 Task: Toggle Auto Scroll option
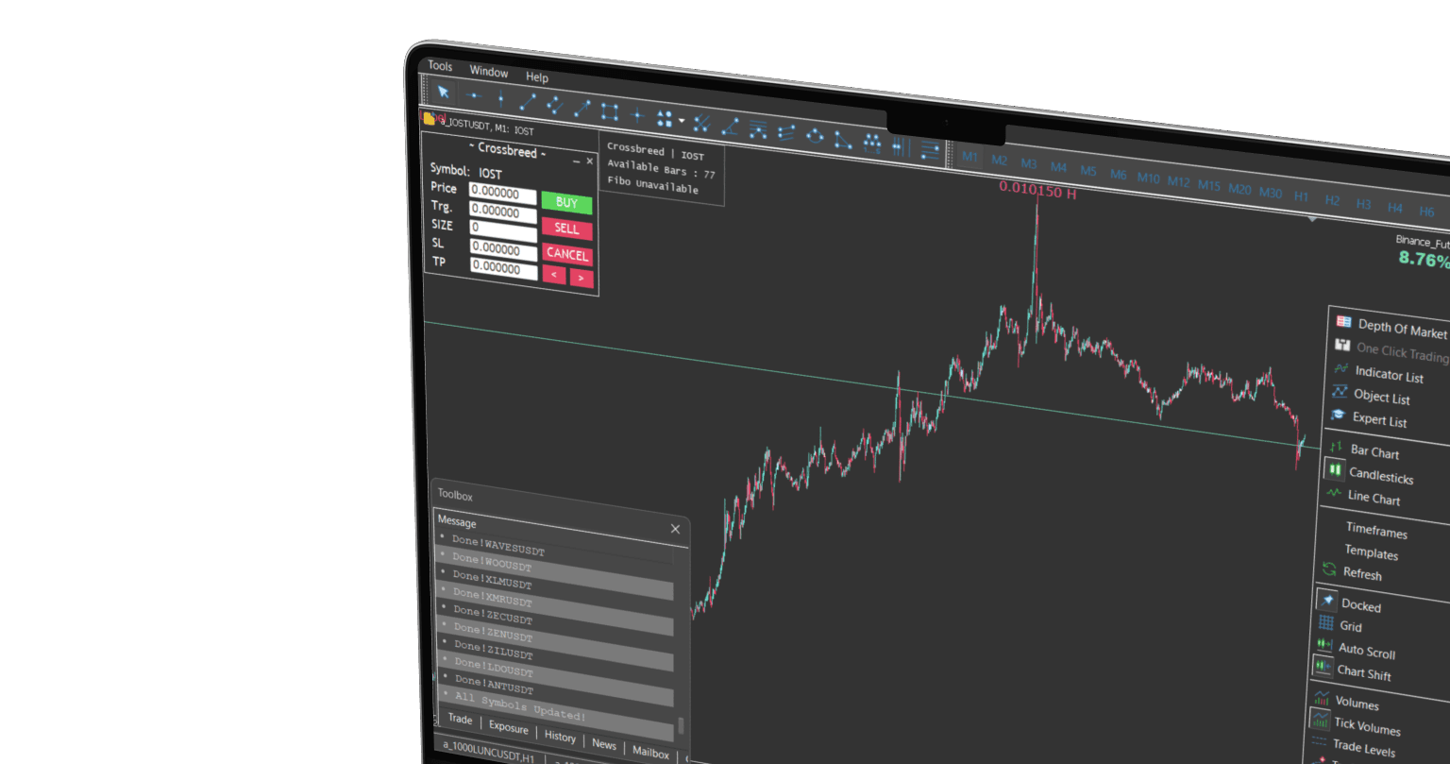(1366, 651)
